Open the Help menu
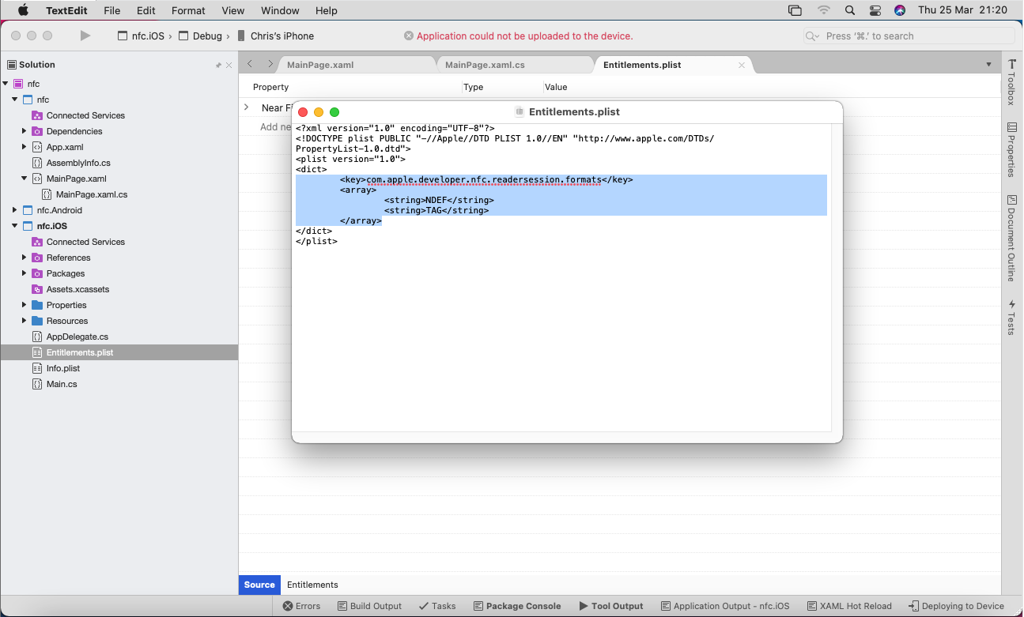The width and height of the screenshot is (1024, 617). tap(327, 10)
